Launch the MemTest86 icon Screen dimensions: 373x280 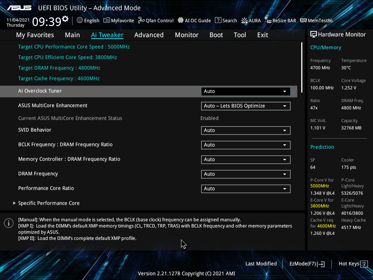(x=303, y=20)
